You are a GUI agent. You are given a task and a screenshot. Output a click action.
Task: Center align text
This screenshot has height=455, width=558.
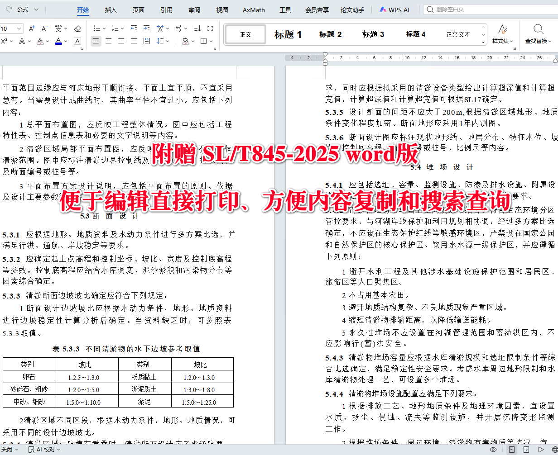click(x=108, y=41)
